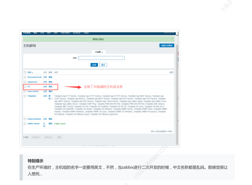
Task: Click the 创建主机群组 button
Action: point(167,46)
